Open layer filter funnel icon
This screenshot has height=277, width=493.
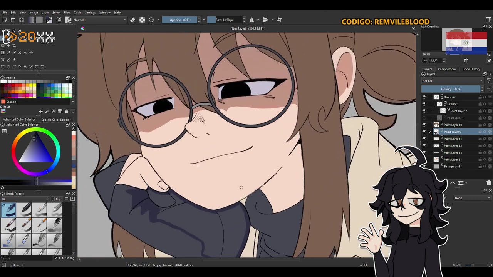click(x=489, y=81)
